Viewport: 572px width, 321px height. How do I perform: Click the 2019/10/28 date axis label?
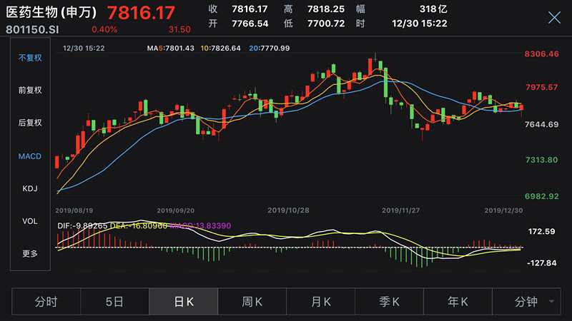pyautogui.click(x=288, y=210)
